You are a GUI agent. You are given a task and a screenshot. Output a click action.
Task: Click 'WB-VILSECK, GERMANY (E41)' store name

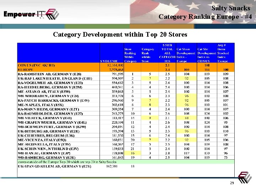pos(45,118)
